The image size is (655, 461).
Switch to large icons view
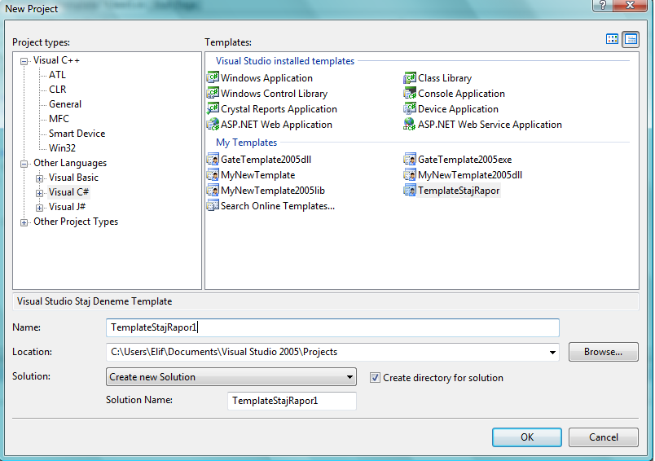(613, 39)
